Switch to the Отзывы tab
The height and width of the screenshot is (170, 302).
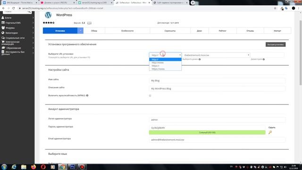pyautogui.click(x=250, y=31)
